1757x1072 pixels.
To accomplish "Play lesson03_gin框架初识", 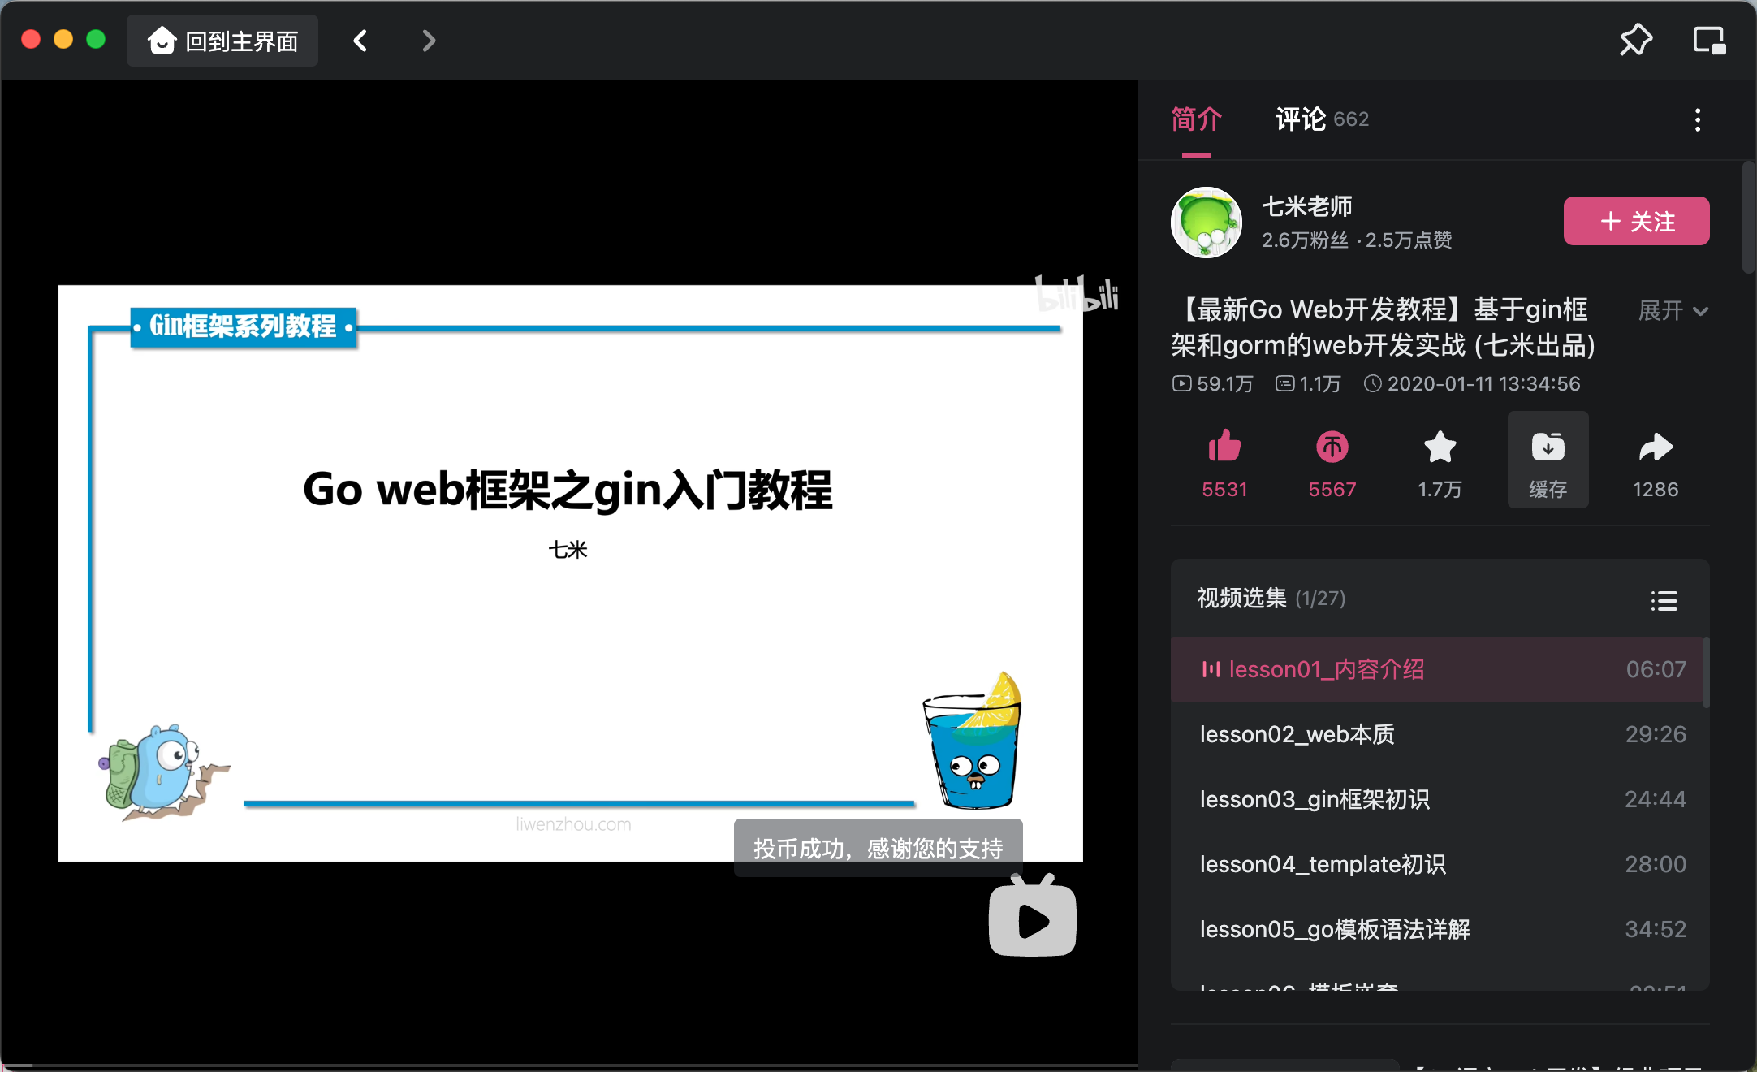I will point(1436,799).
